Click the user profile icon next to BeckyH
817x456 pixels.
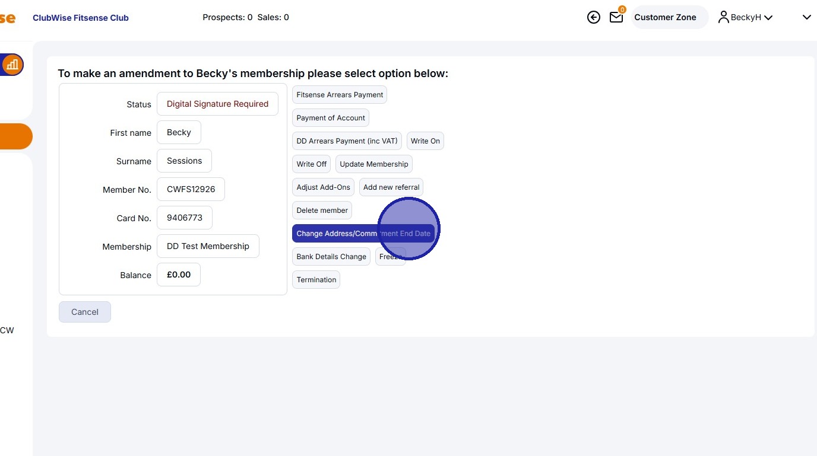[723, 17]
